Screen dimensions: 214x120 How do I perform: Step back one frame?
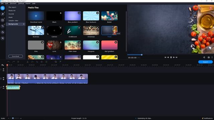(x=168, y=57)
